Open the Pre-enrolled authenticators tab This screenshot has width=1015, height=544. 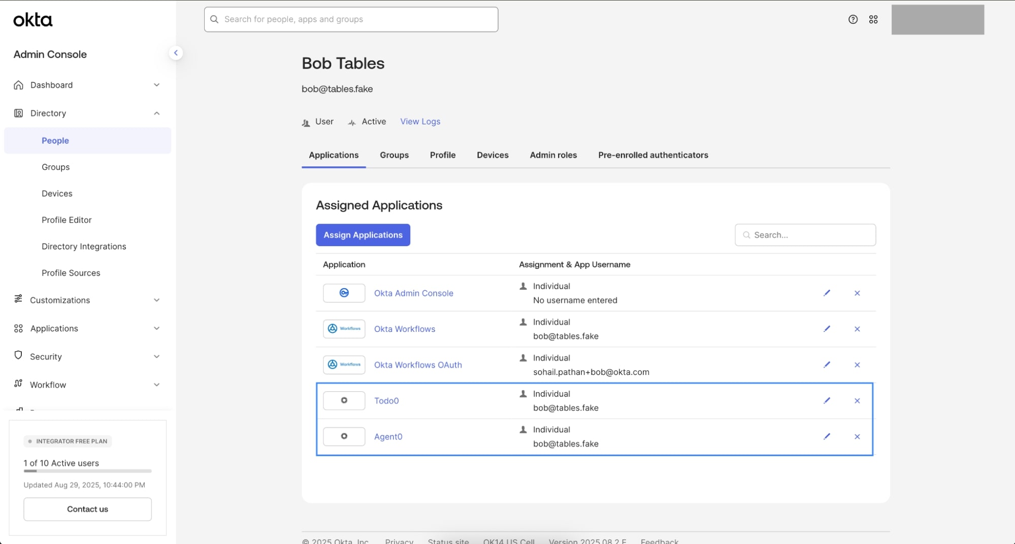(653, 155)
